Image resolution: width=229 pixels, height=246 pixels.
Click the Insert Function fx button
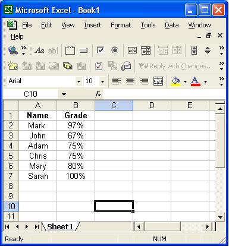(x=98, y=94)
